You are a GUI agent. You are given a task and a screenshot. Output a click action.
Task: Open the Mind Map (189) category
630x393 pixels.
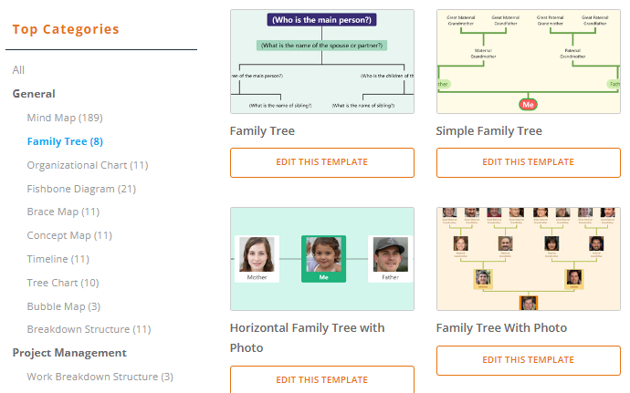65,118
